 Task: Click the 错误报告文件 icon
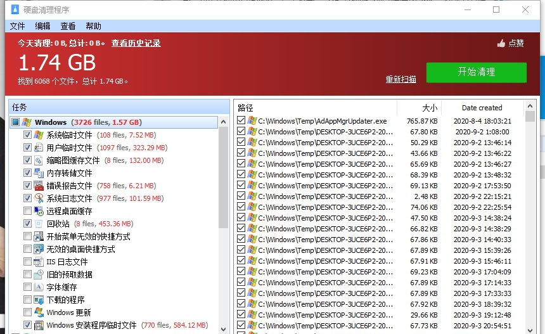[x=39, y=186]
